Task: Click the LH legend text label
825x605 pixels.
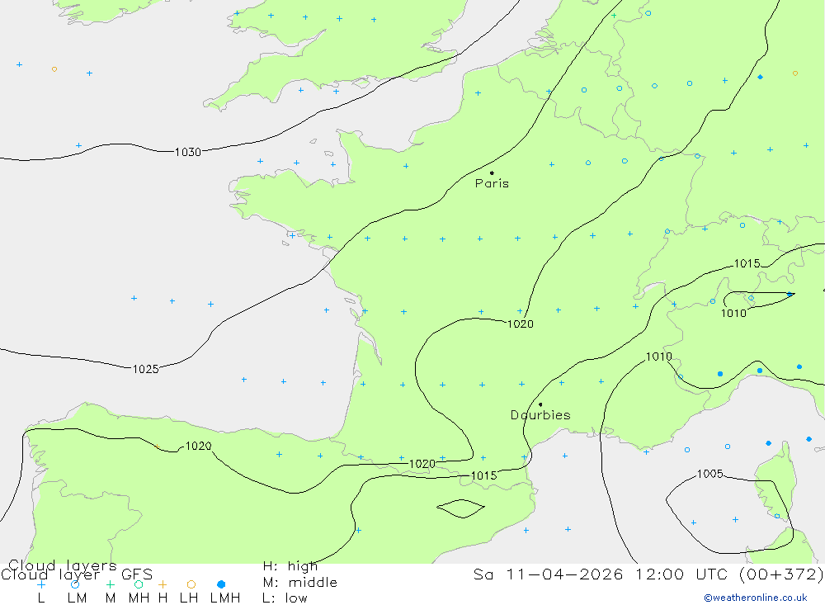Action: 188,598
